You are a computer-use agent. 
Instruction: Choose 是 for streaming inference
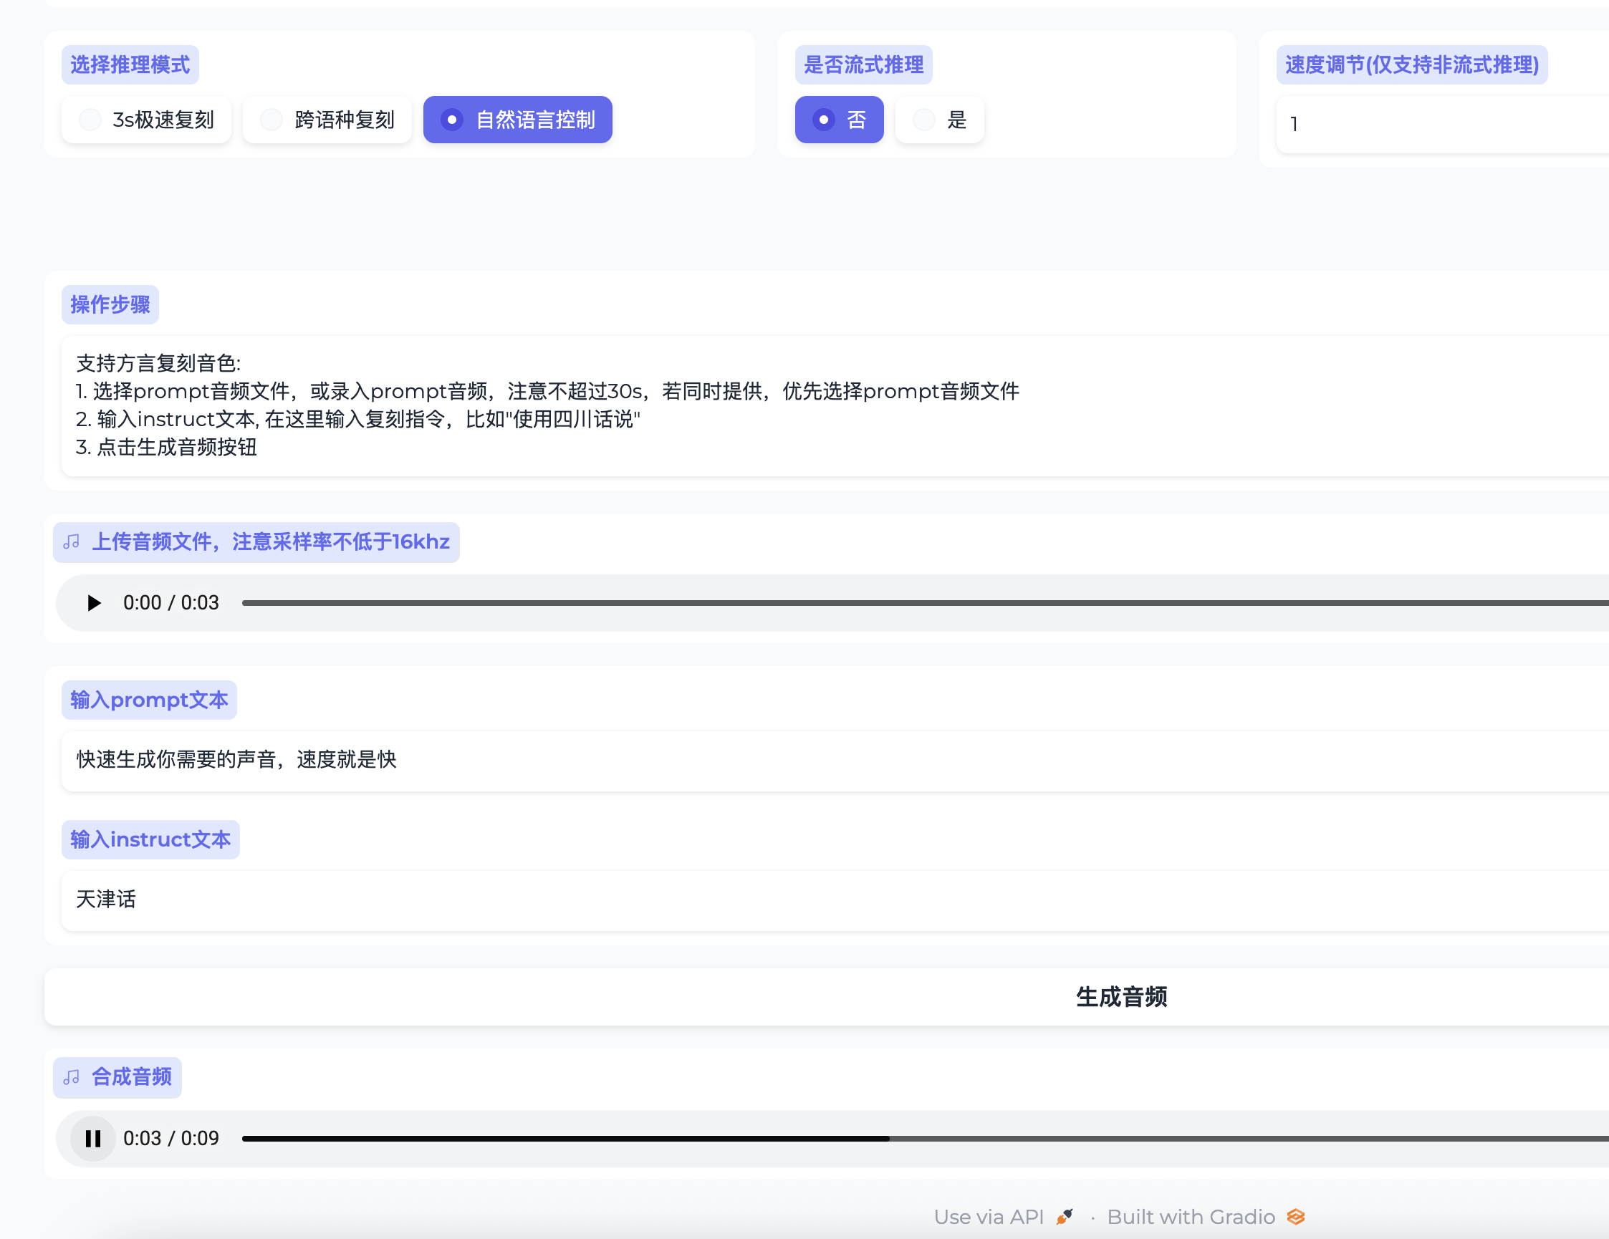(939, 120)
